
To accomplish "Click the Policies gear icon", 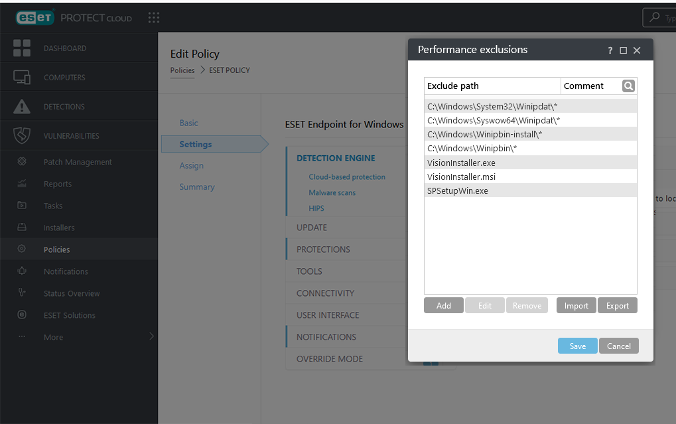I will pyautogui.click(x=21, y=249).
